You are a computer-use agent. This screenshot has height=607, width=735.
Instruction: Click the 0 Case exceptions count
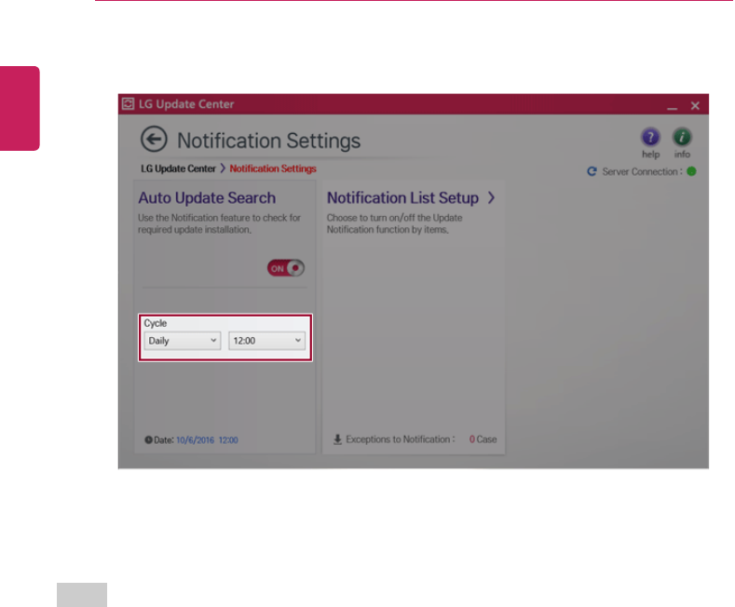click(483, 439)
